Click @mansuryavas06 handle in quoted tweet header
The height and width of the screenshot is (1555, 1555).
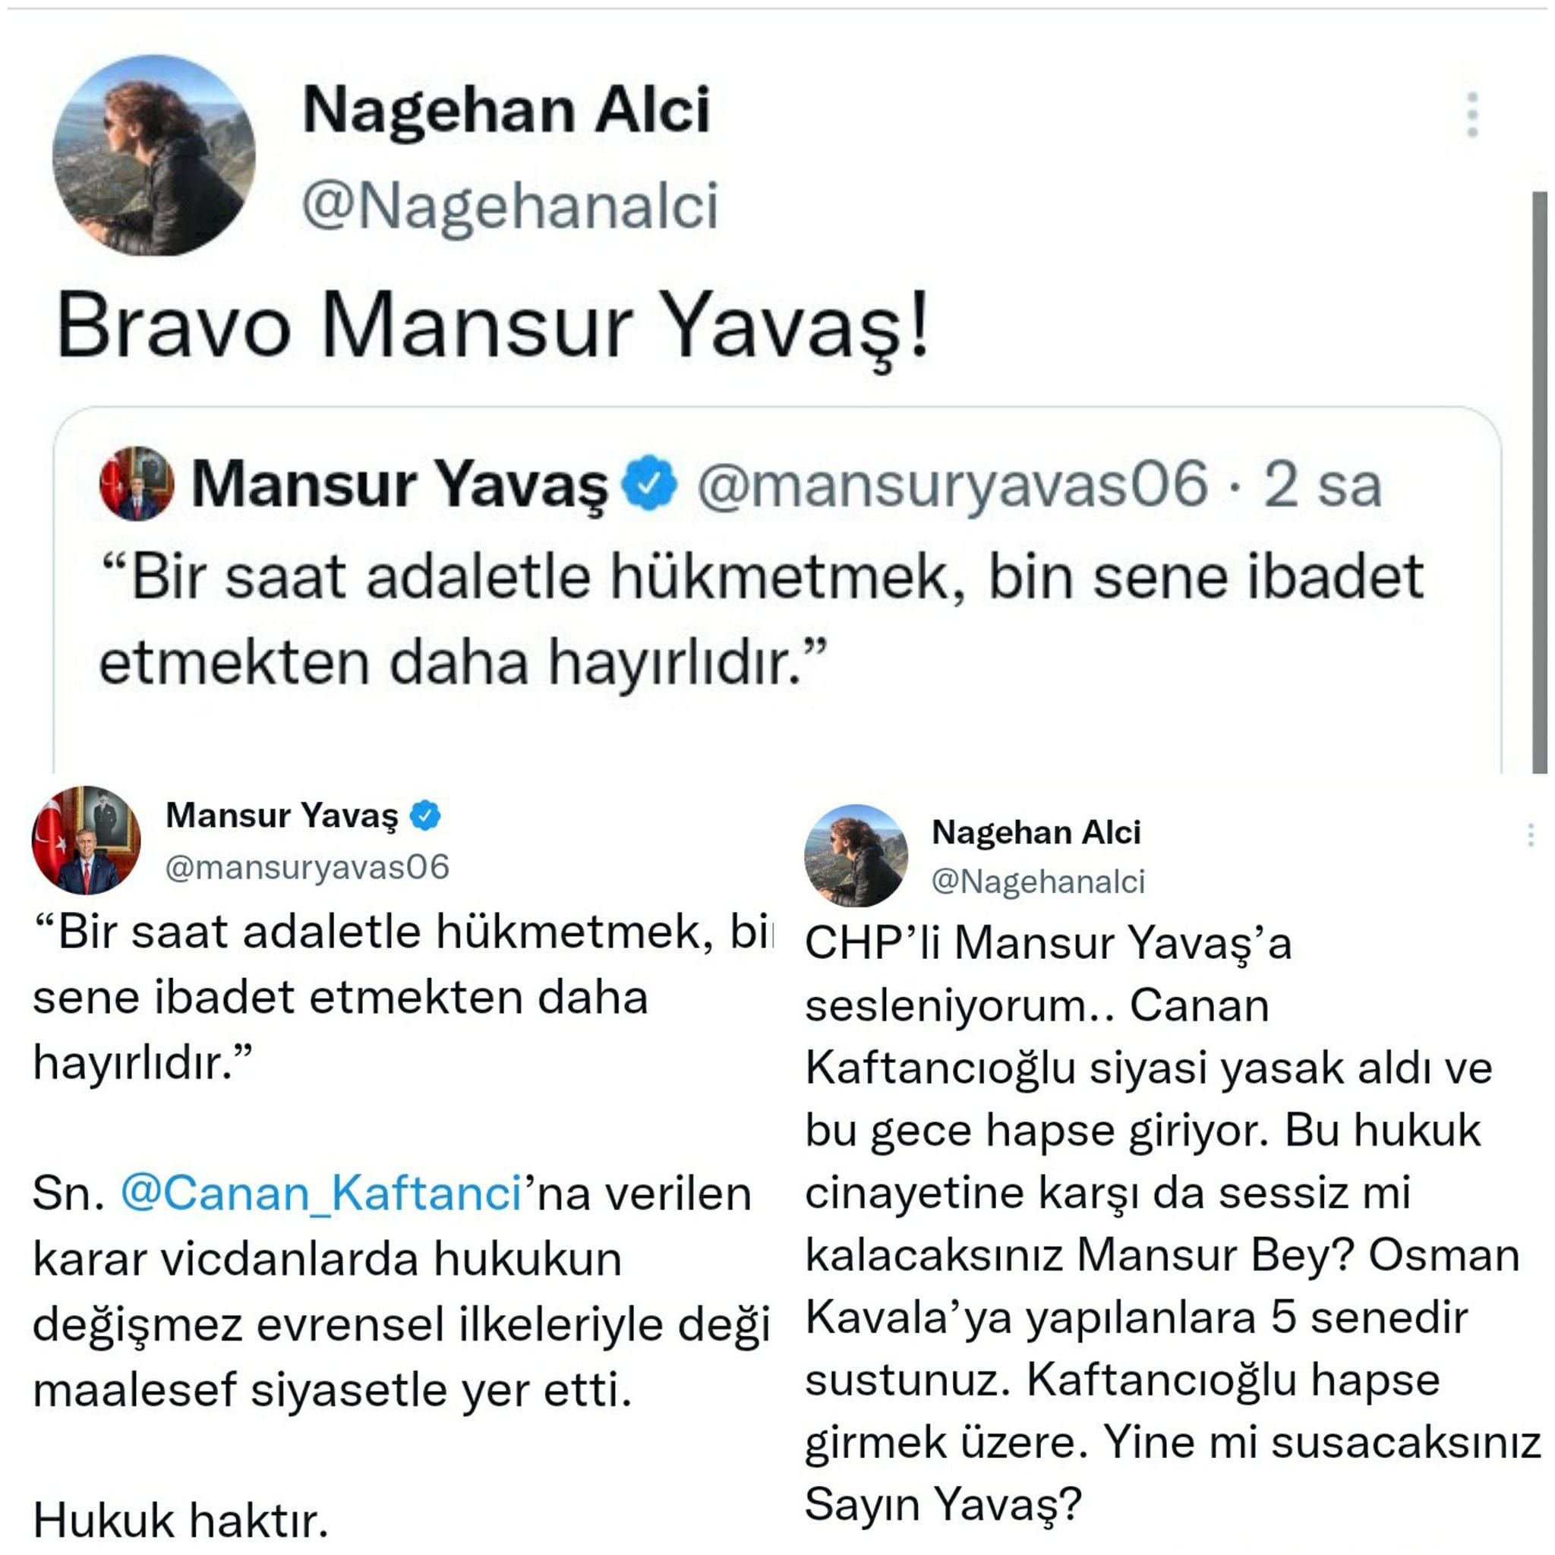point(952,484)
